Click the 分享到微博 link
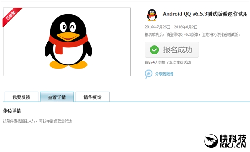This screenshot has width=250, height=152. [x=164, y=74]
